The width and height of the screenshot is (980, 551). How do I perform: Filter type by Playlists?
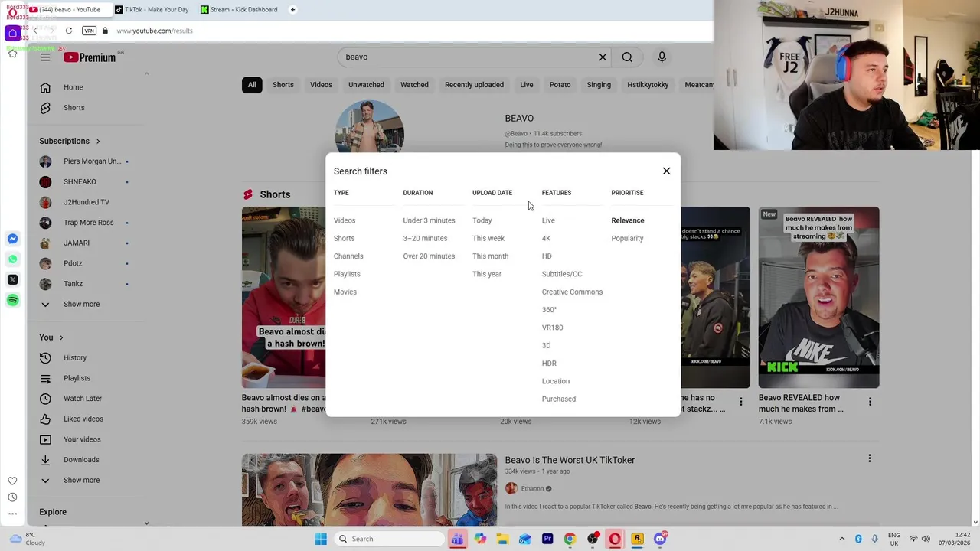click(347, 274)
